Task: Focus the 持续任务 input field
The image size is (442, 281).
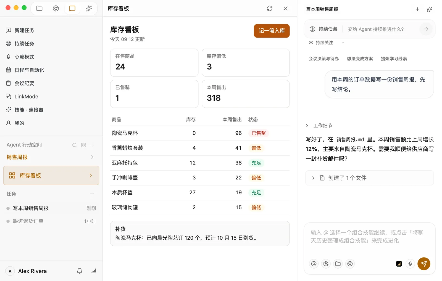Action: (382, 29)
